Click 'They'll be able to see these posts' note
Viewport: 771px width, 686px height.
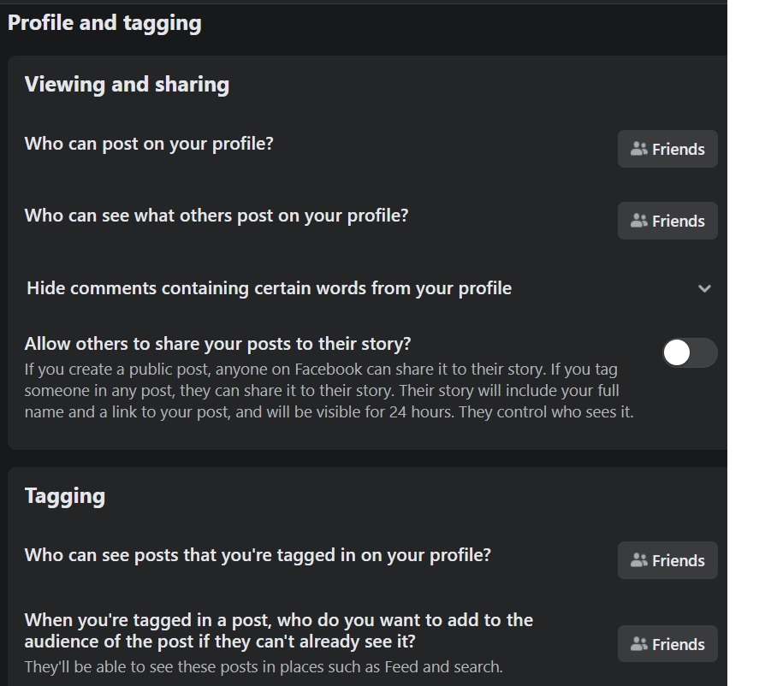(x=264, y=667)
